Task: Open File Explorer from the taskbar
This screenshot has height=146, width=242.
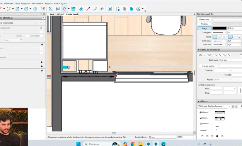Action: click(x=140, y=144)
